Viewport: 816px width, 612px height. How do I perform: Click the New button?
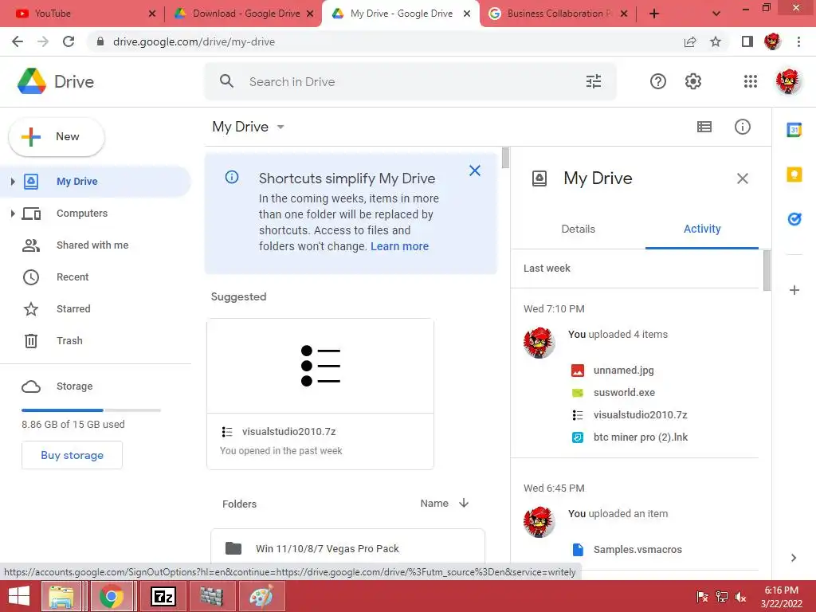point(57,137)
